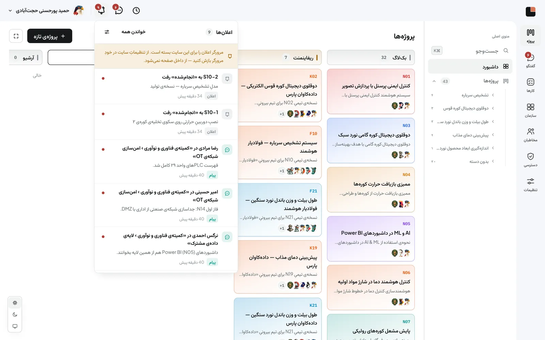The image size is (545, 340).
Task: Open the notifications bell in top bar
Action: coord(101,10)
